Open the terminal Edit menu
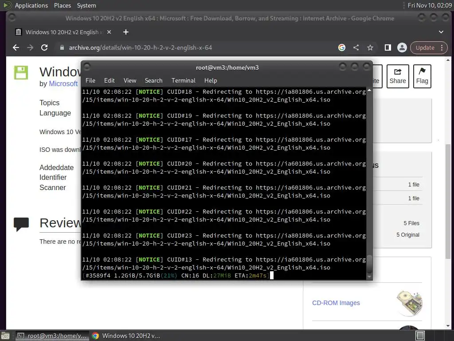The image size is (454, 341). tap(109, 80)
